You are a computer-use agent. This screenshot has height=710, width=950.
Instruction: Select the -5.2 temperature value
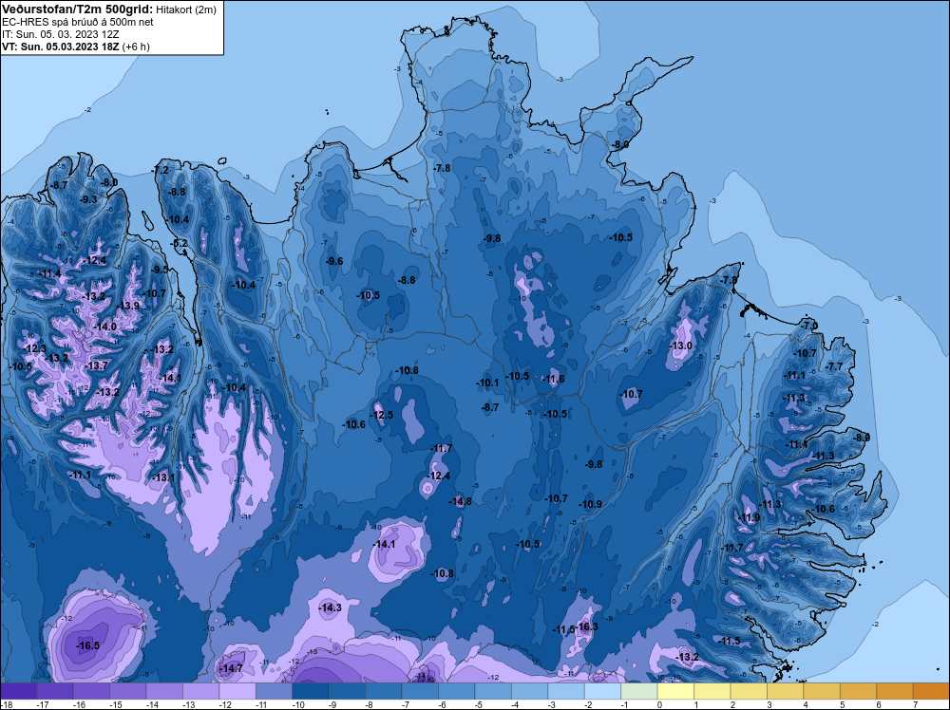point(180,243)
